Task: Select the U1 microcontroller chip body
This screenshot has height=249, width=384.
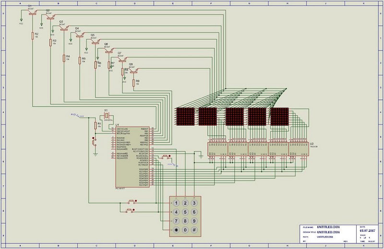Action: point(132,157)
